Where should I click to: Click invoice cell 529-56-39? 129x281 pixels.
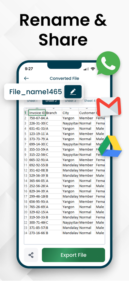click(37, 175)
